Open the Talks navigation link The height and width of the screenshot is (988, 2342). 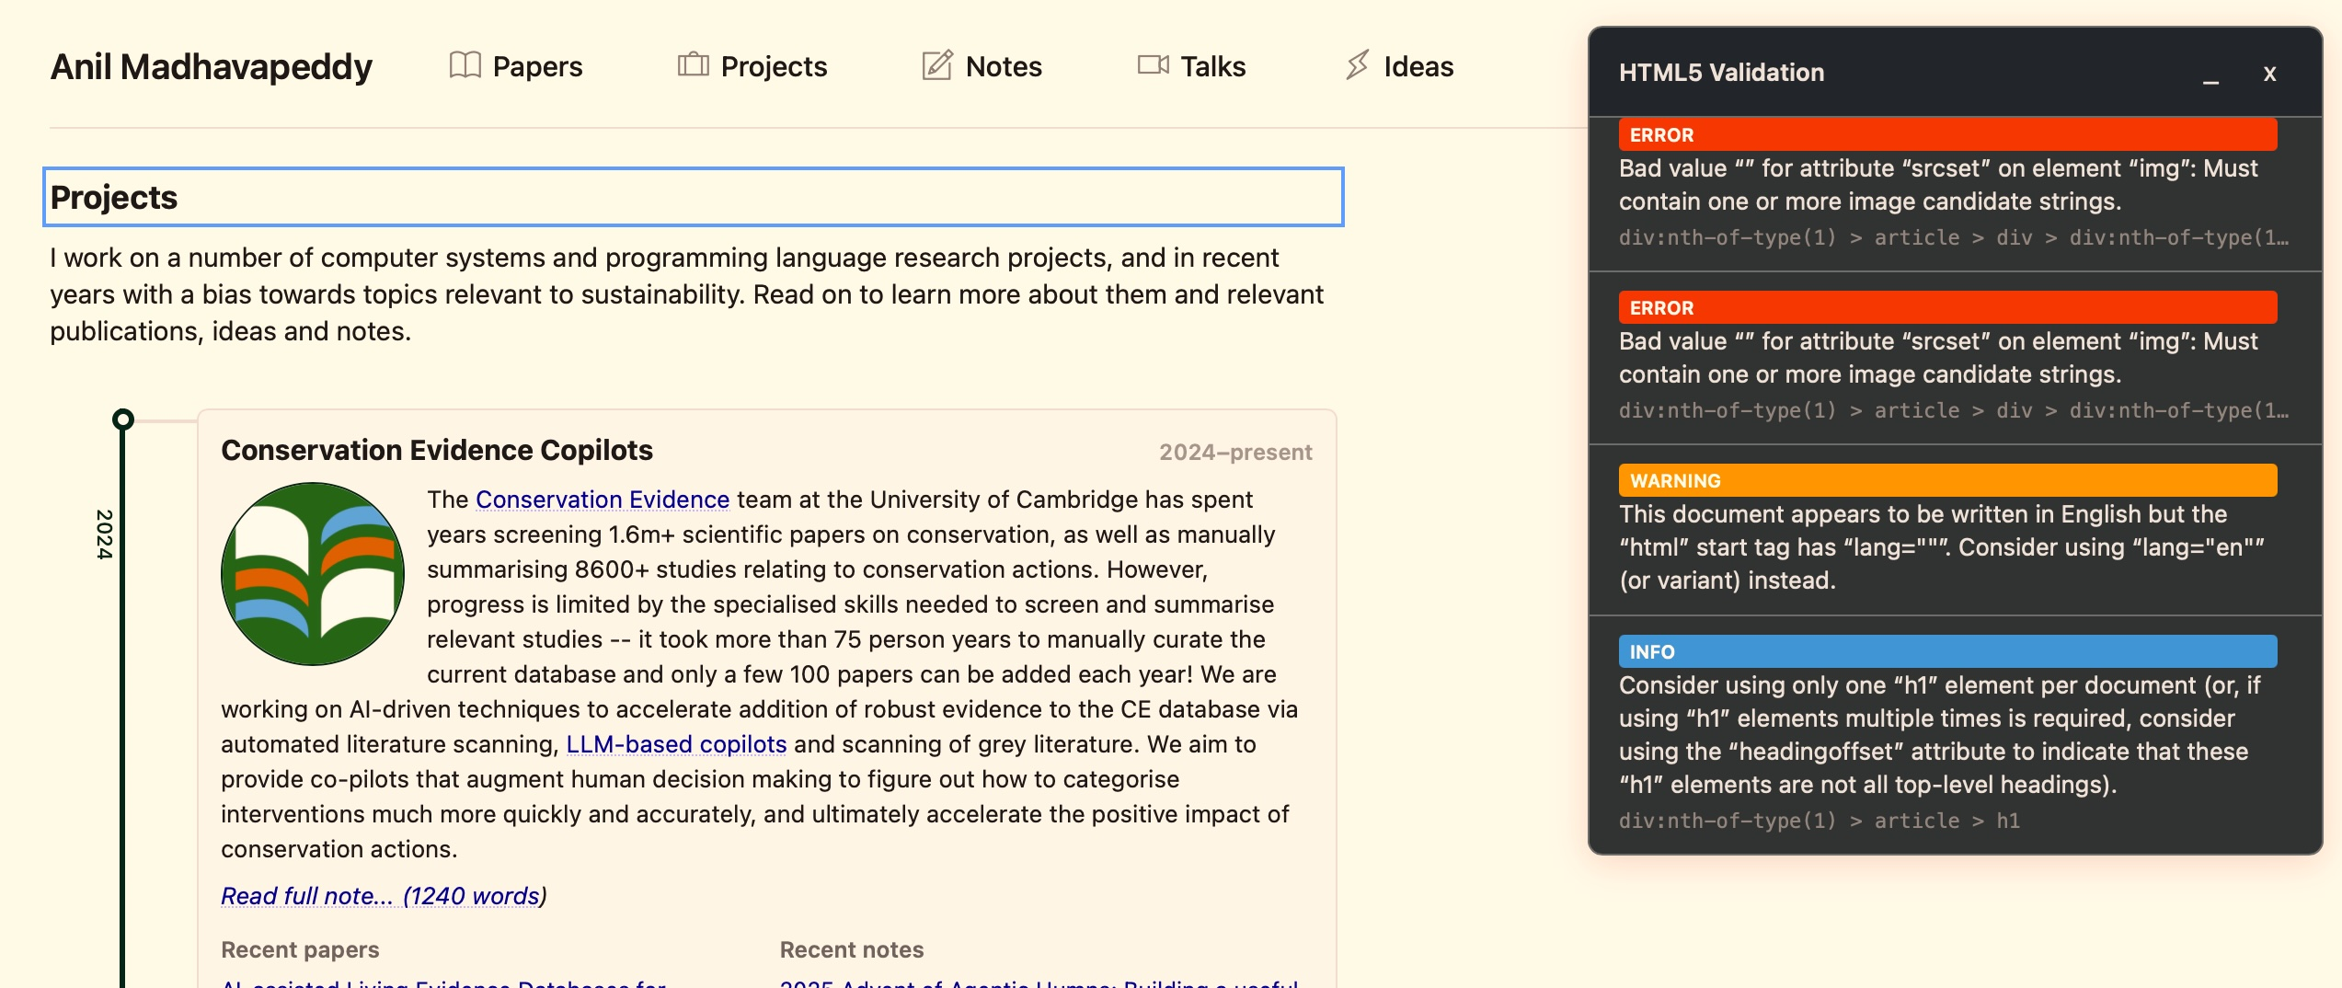(1212, 67)
